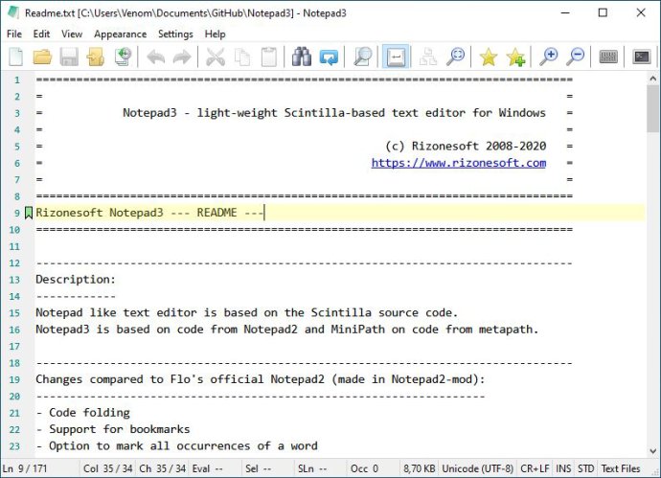Screen dimensions: 661x478
Task: Click the CR+LF line ending status field
Action: [535, 468]
